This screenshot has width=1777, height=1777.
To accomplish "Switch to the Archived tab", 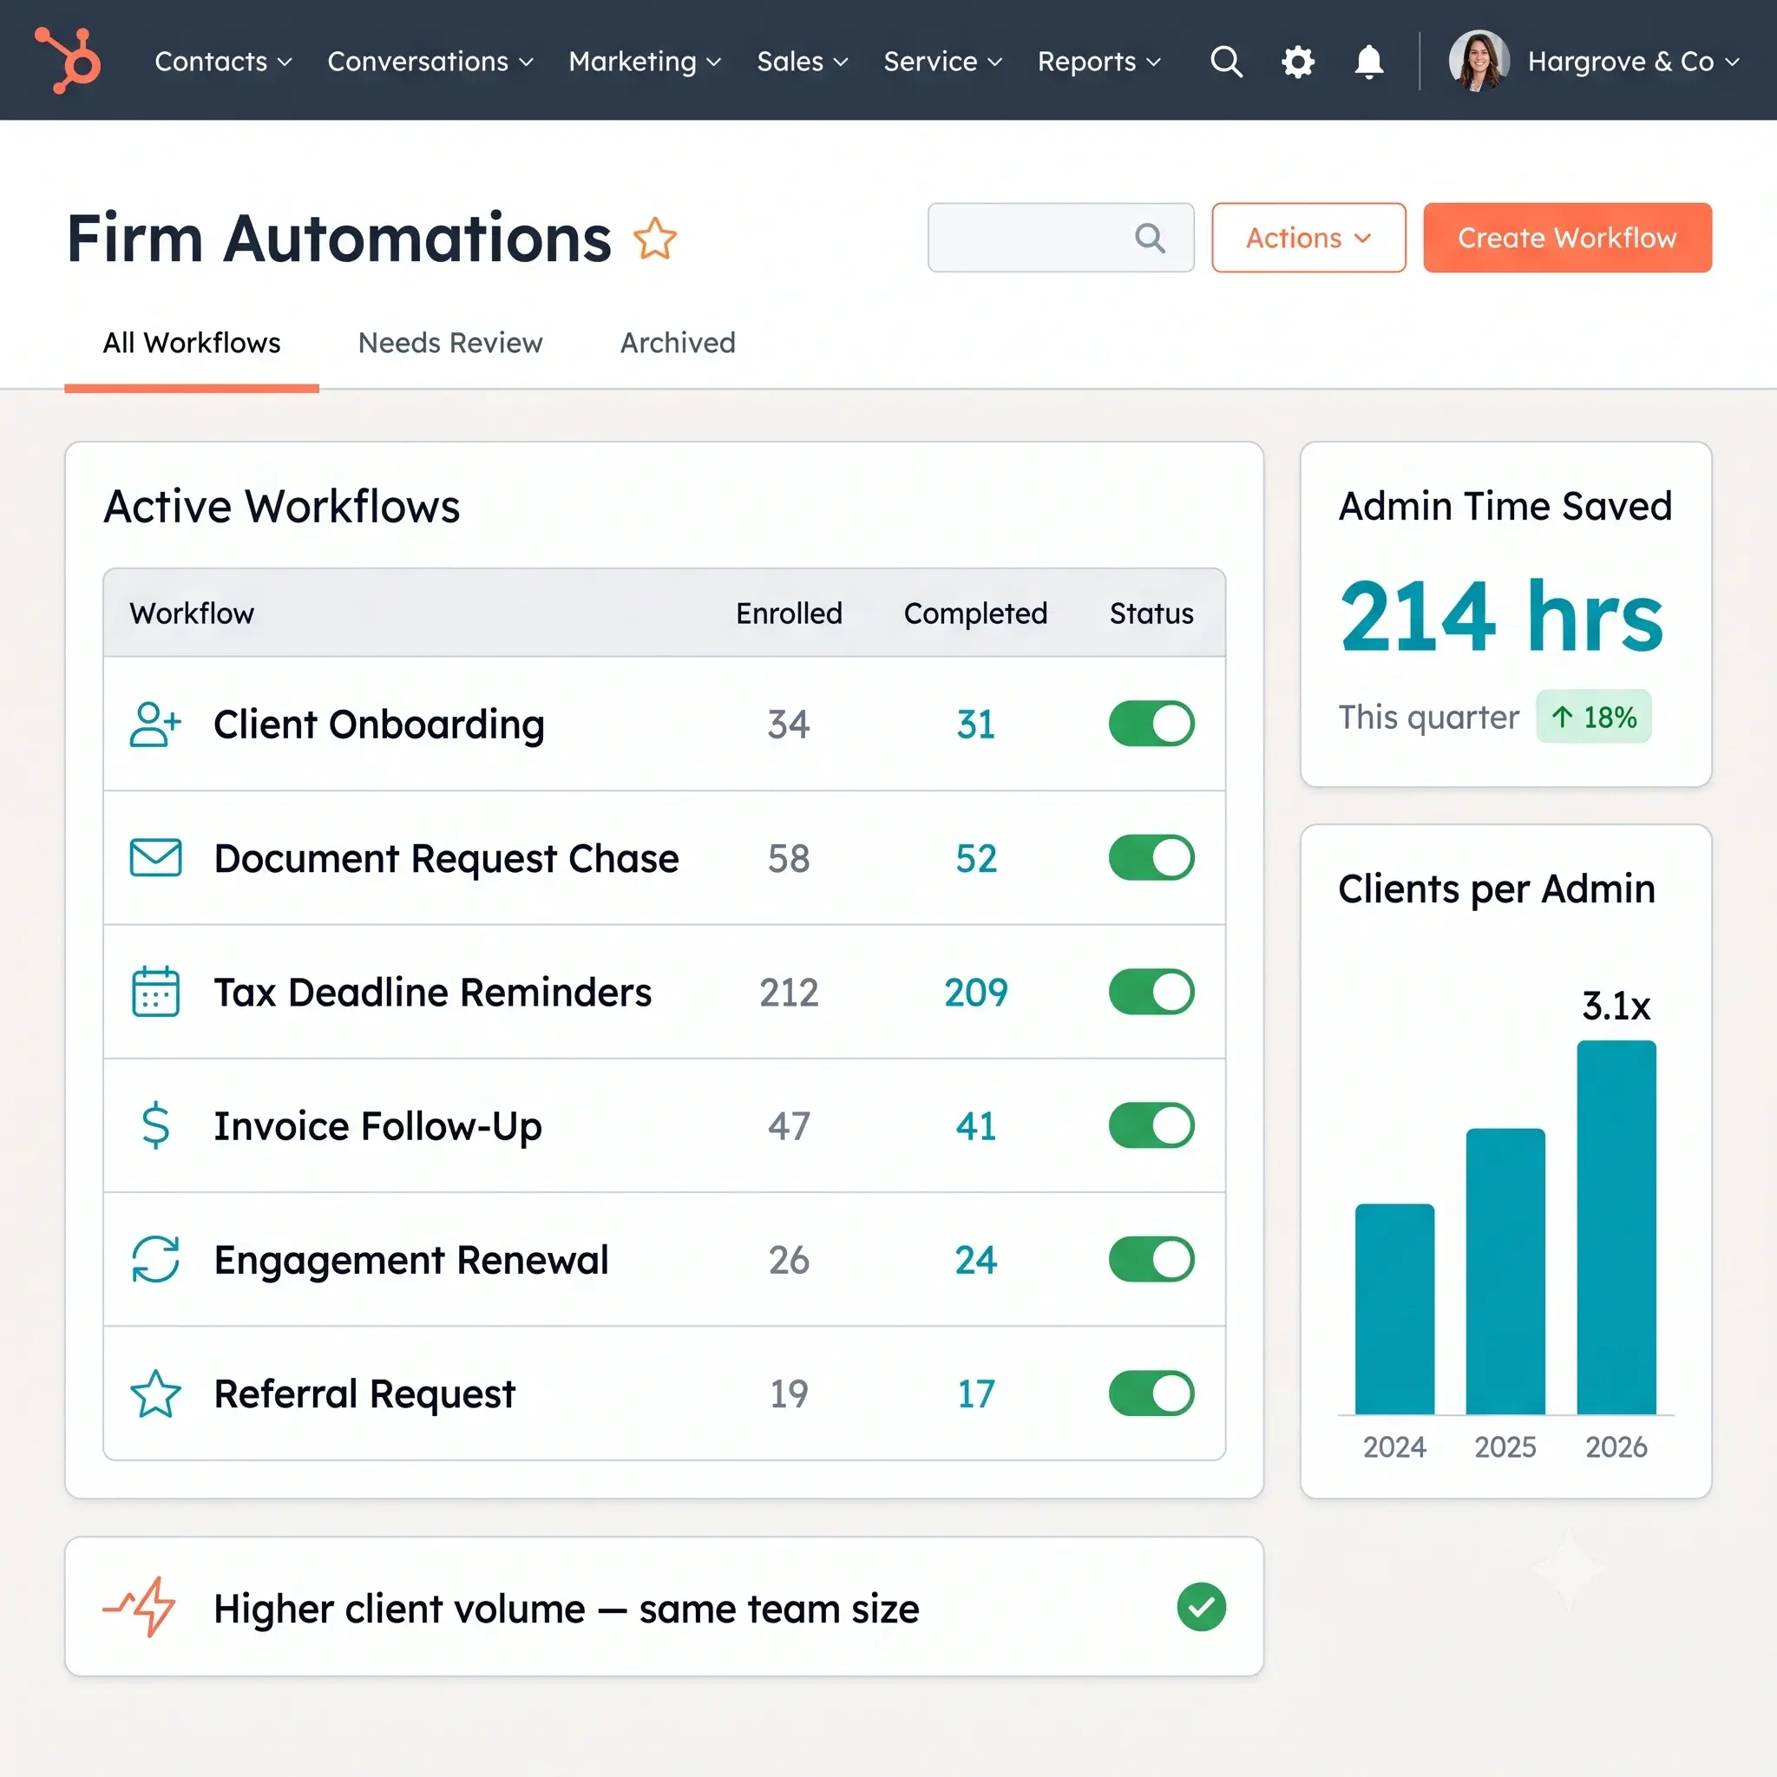I will (x=678, y=343).
